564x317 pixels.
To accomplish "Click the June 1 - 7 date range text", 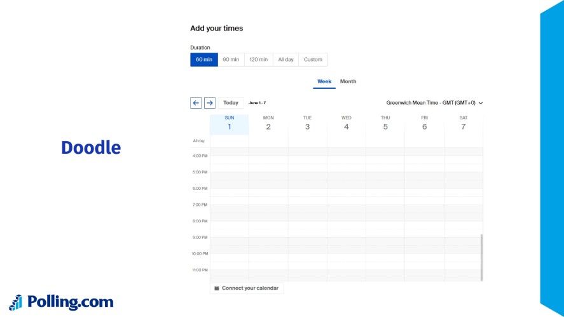I will pos(257,103).
